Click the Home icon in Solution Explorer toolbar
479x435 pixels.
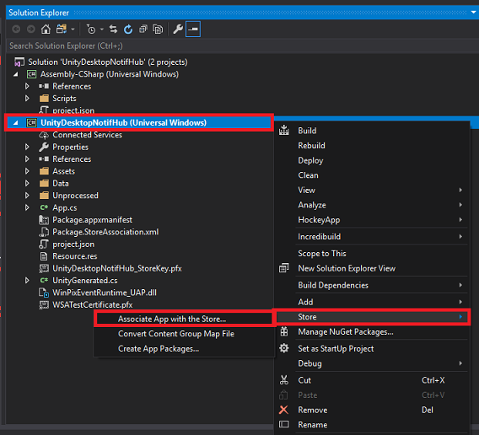(x=46, y=30)
